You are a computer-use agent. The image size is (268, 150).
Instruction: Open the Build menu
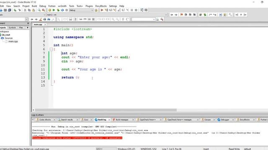[34, 6]
